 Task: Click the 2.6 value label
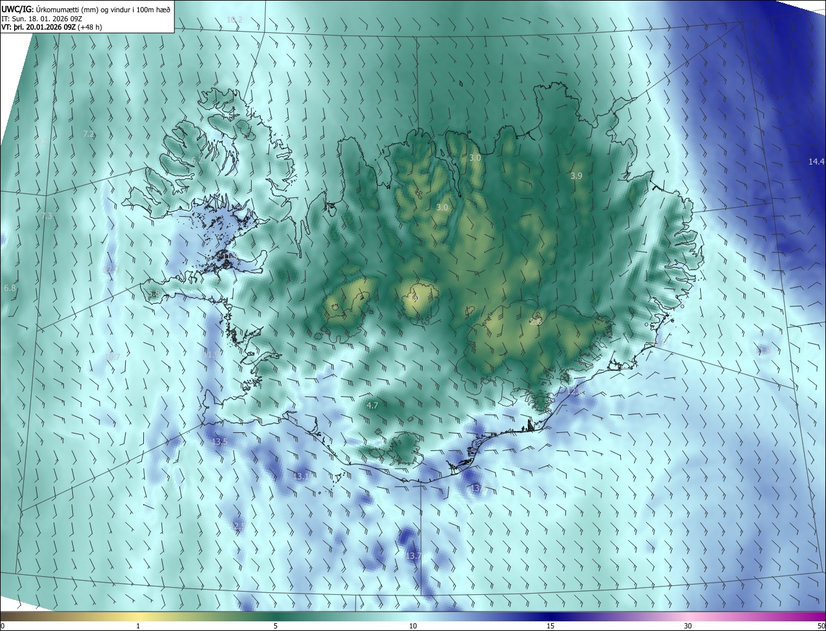point(537,320)
